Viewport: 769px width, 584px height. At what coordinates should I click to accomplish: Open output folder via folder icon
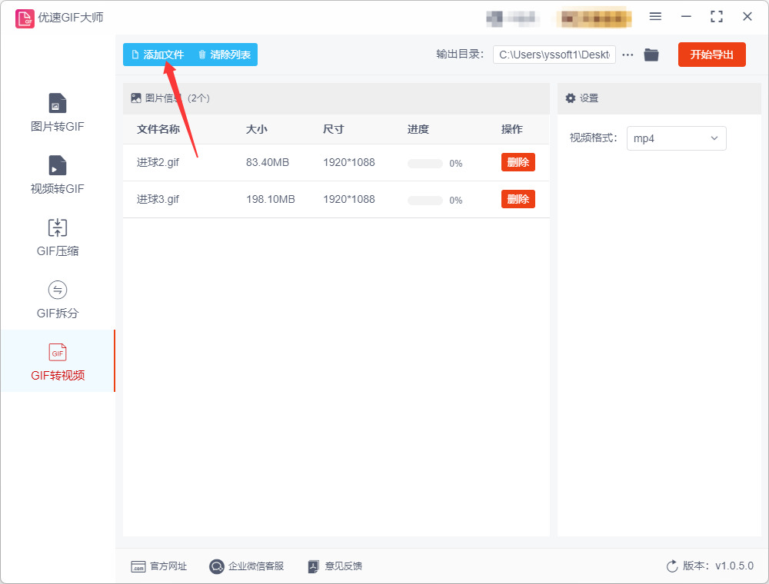[651, 55]
